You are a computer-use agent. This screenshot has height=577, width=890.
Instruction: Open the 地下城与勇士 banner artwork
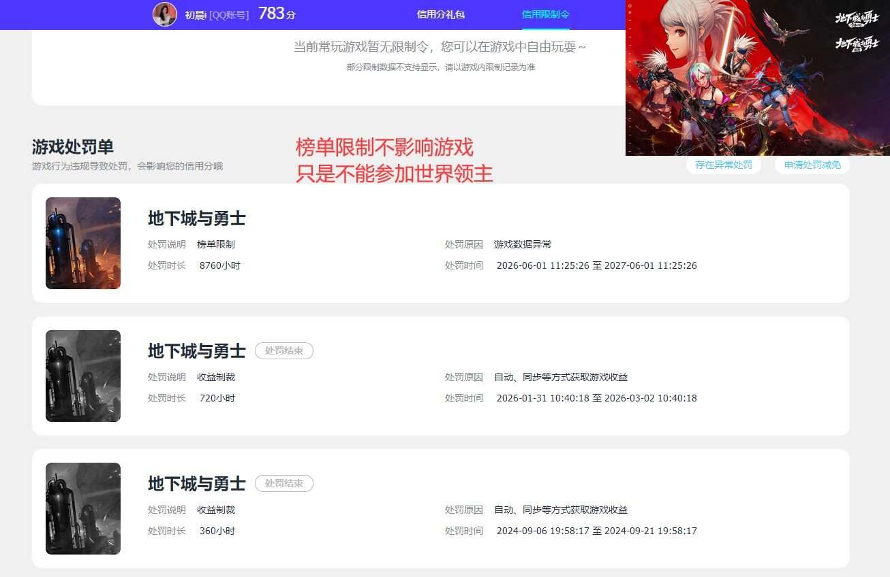[758, 78]
